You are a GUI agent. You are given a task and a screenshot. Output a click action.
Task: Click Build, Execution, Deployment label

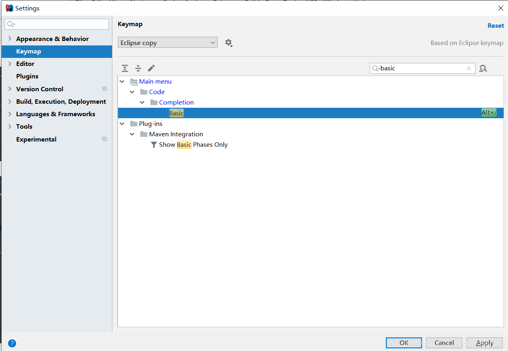[x=61, y=102]
